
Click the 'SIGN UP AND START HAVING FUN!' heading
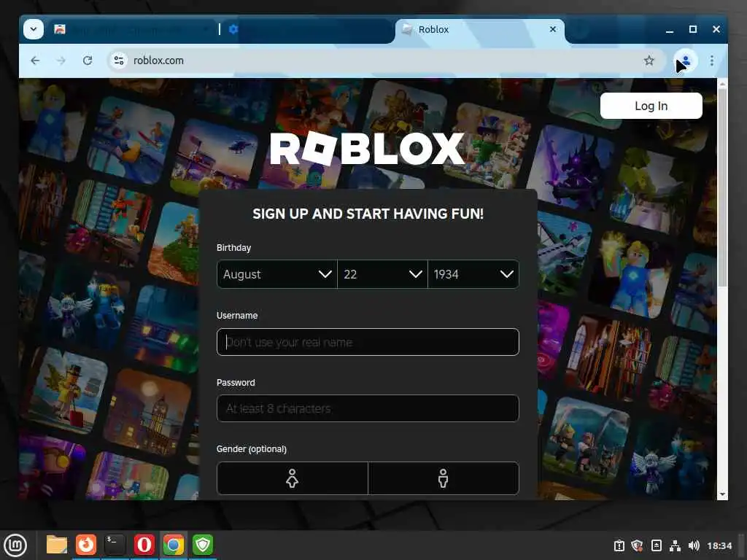pos(368,214)
